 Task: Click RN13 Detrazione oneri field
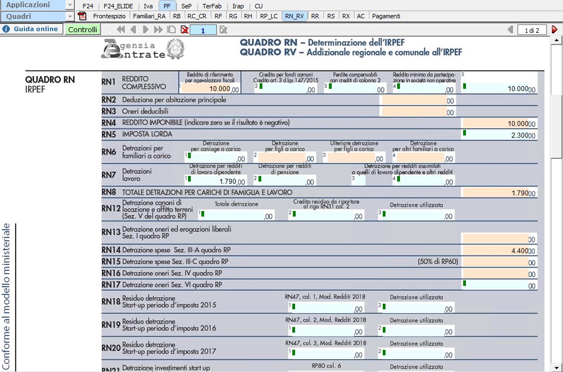(495, 239)
